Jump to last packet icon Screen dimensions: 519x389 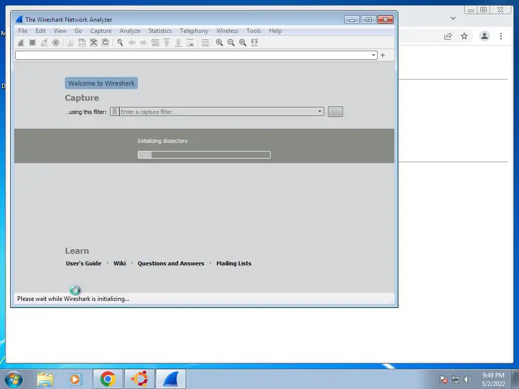[x=178, y=43]
